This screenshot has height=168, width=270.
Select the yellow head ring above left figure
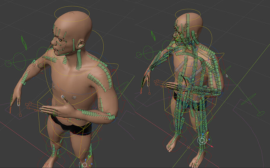click(72, 14)
